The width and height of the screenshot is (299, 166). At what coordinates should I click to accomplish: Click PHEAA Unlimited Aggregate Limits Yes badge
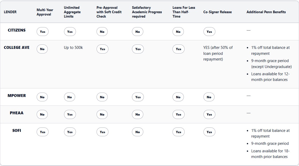tap(70, 115)
